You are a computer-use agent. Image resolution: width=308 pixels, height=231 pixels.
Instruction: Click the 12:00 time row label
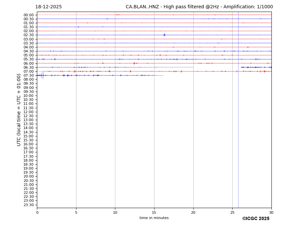[29, 112]
